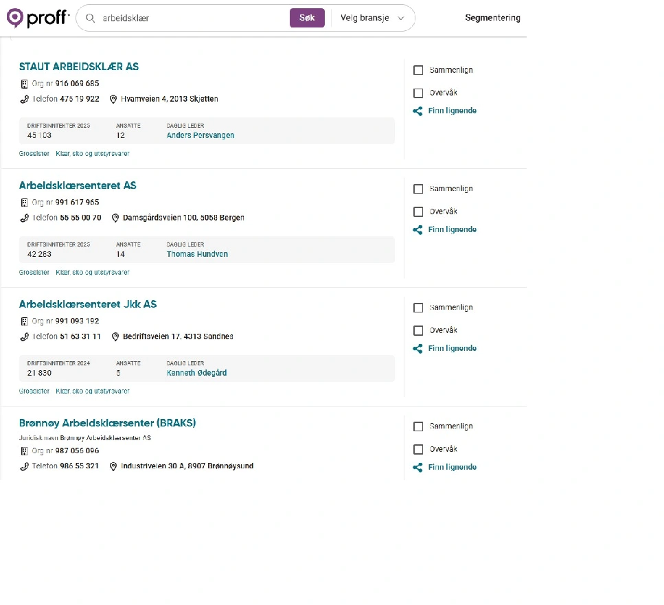Select phone number 51 63 31 11
664x605 pixels.
[80, 336]
